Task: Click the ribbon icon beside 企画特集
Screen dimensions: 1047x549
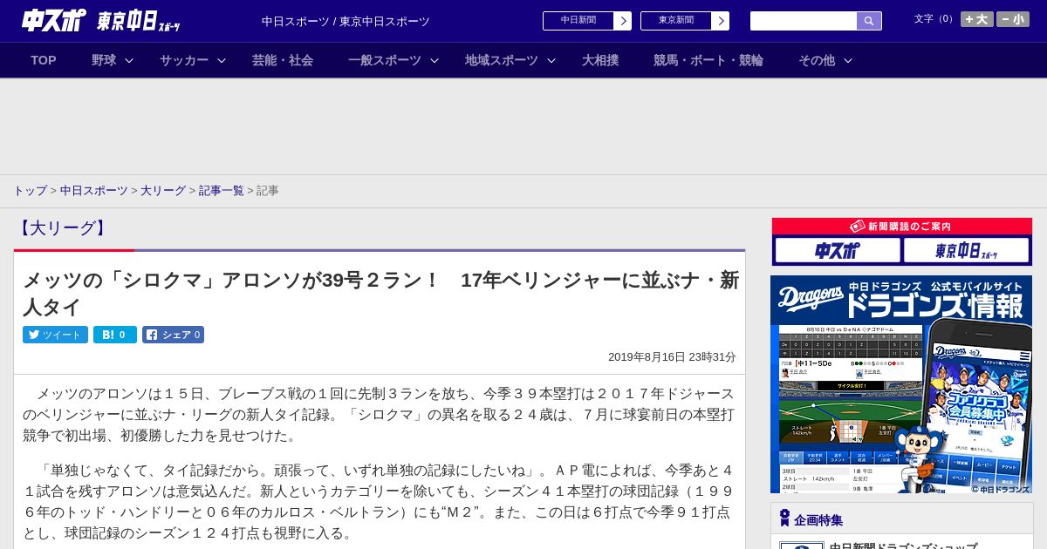Action: click(x=784, y=518)
